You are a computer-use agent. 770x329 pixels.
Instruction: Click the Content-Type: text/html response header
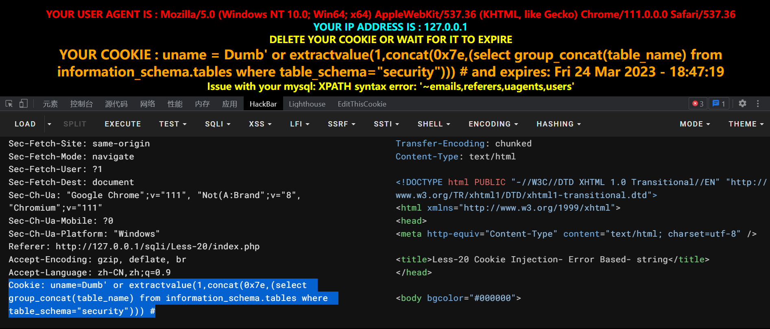(x=456, y=157)
